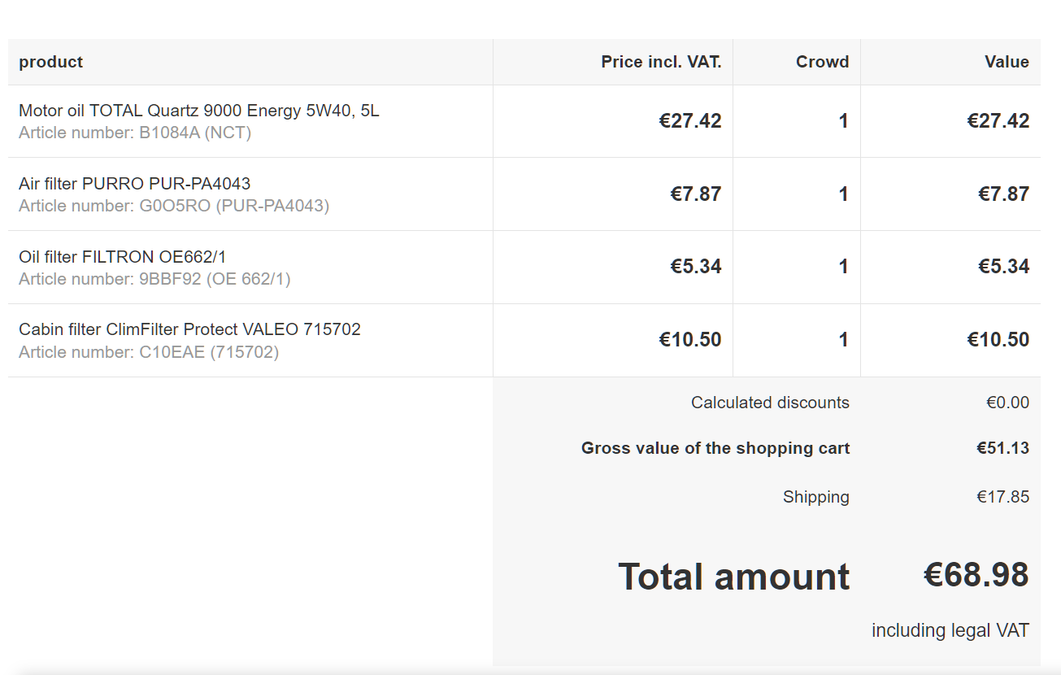The image size is (1061, 675).
Task: Click the 'Price incl. VAT.' column header
Action: pyautogui.click(x=661, y=62)
